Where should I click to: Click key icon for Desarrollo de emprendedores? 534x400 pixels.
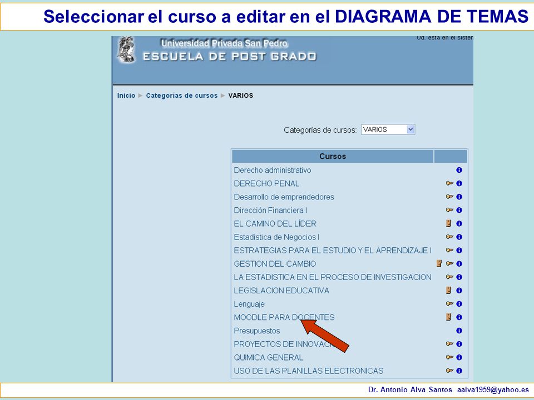click(449, 197)
